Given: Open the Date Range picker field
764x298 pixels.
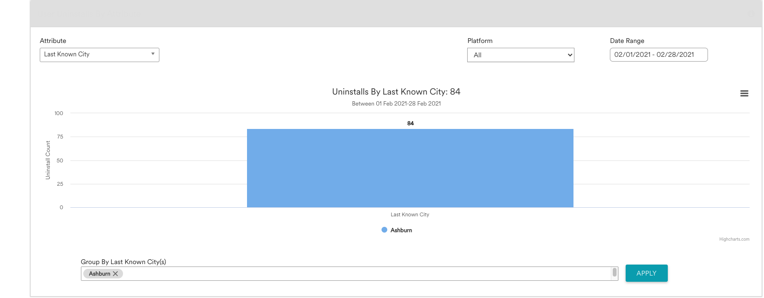Looking at the screenshot, I should coord(658,54).
